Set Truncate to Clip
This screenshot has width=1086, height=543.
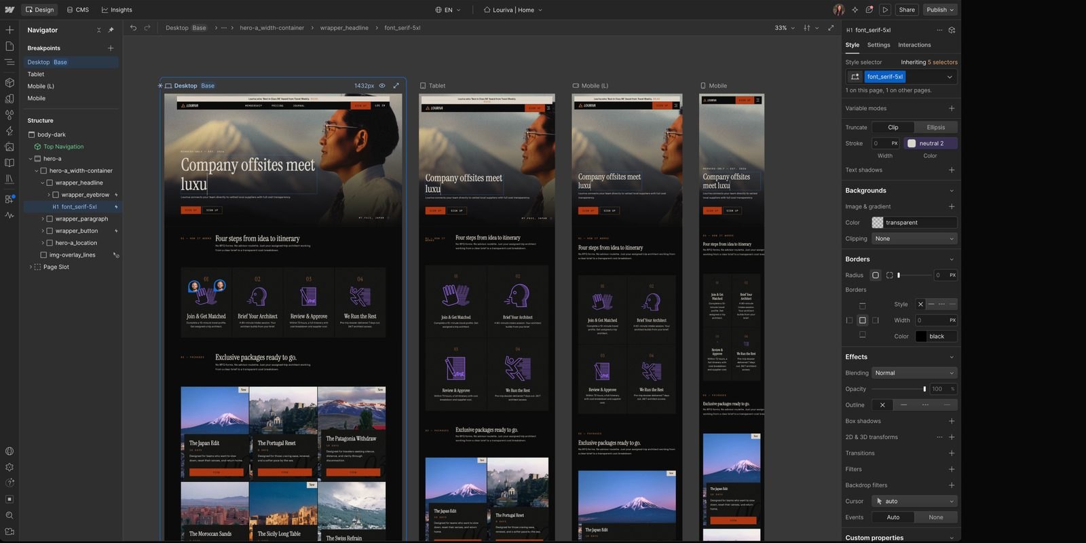893,128
